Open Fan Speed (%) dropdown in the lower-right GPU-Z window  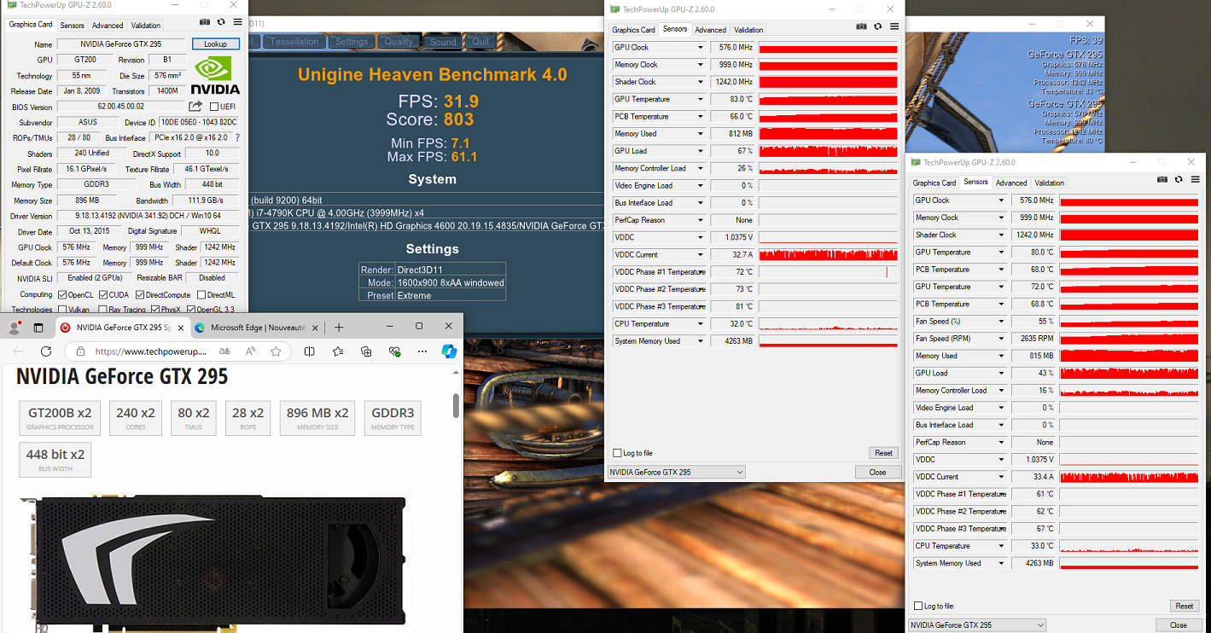coord(1002,322)
